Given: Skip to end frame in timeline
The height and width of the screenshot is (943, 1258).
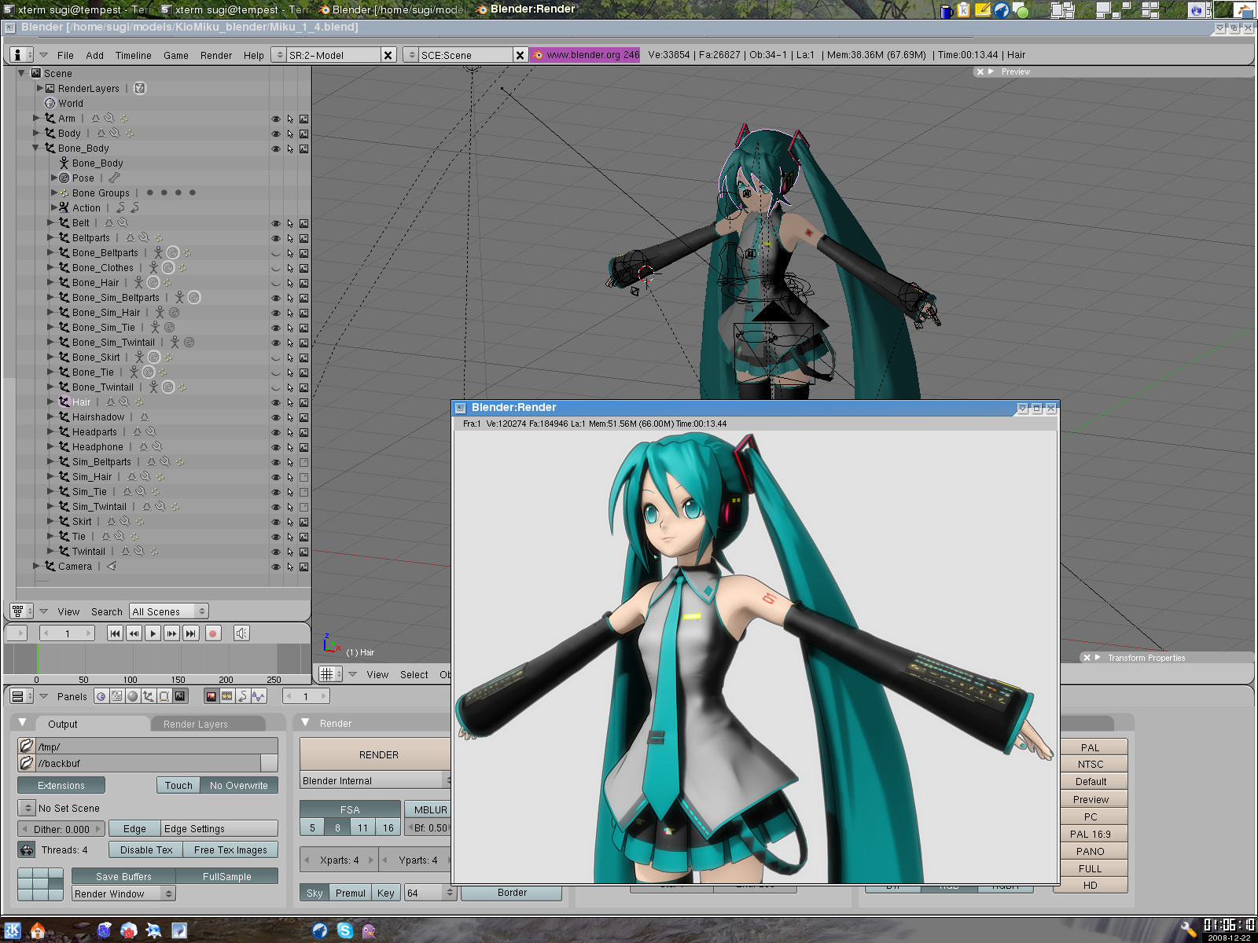Looking at the screenshot, I should (x=190, y=633).
